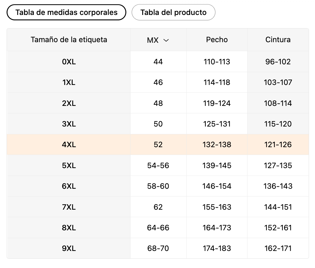
Task: Switch to Tabla de medidas corporales tab
Action: coord(66,12)
